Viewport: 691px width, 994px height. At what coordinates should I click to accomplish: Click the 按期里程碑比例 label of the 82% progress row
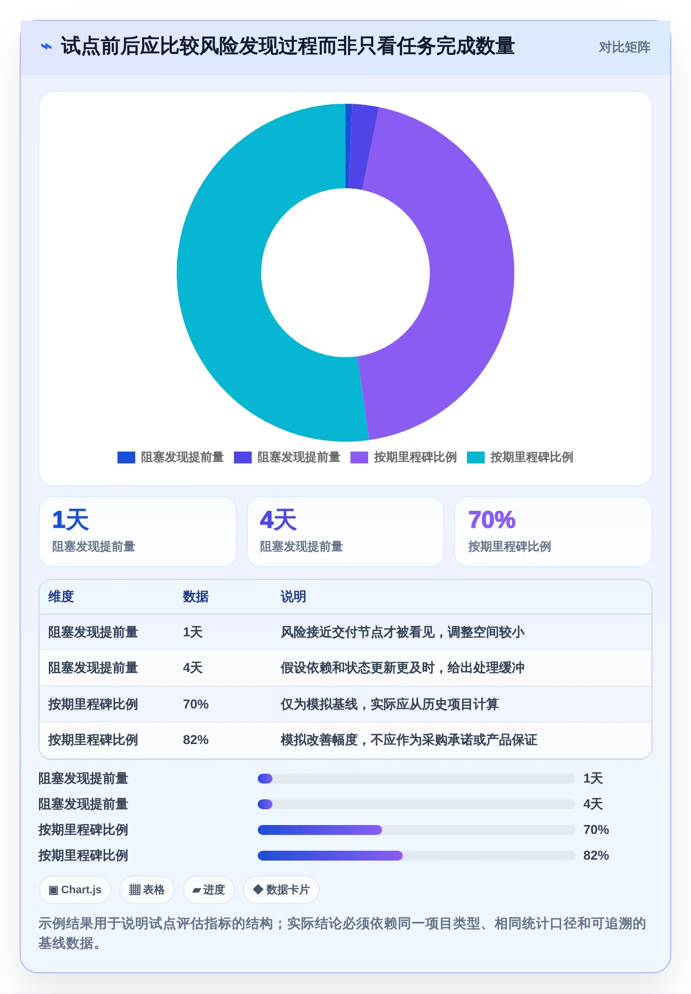pyautogui.click(x=83, y=856)
